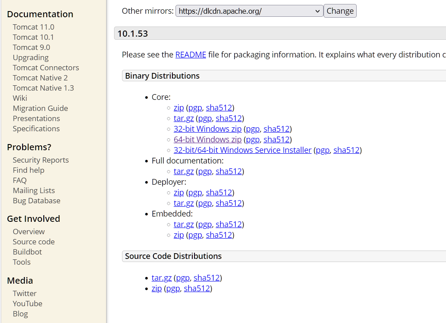Download the 64-bit Windows zip

[208, 140]
